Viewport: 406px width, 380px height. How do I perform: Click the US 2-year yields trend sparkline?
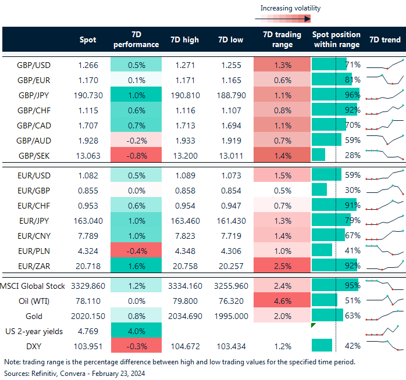click(x=382, y=331)
